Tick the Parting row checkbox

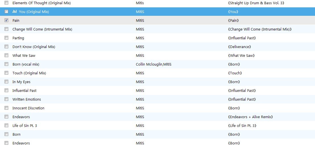pos(7,38)
